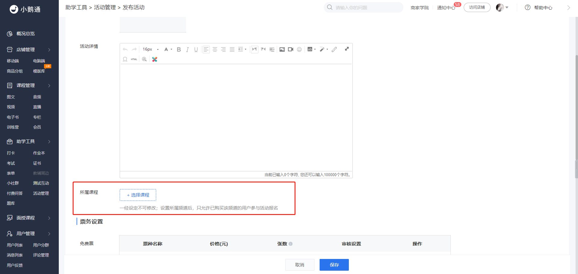578x274 pixels.
Task: Open find and replace magnifier icon
Action: tap(144, 59)
